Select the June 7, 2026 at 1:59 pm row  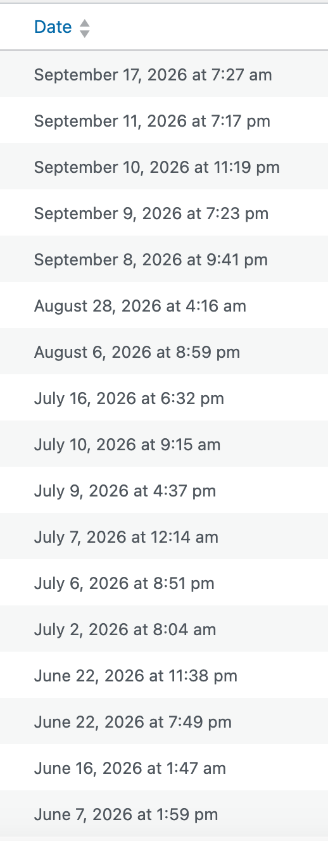(164, 814)
